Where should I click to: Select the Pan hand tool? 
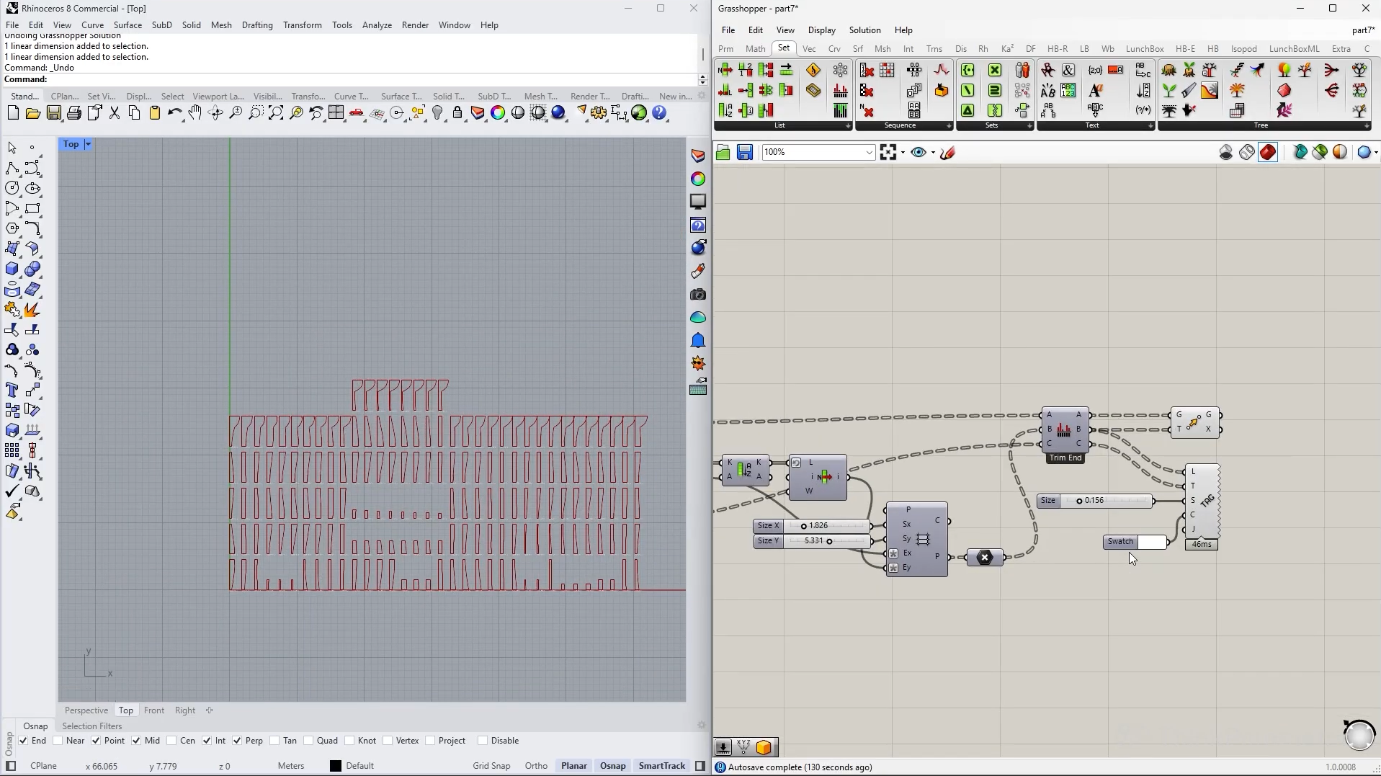[195, 113]
